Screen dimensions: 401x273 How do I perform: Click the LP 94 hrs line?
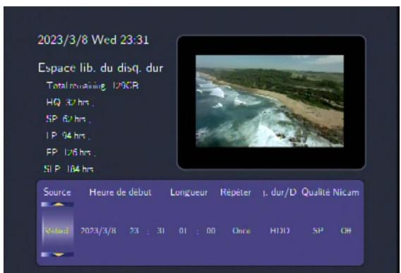pyautogui.click(x=68, y=135)
